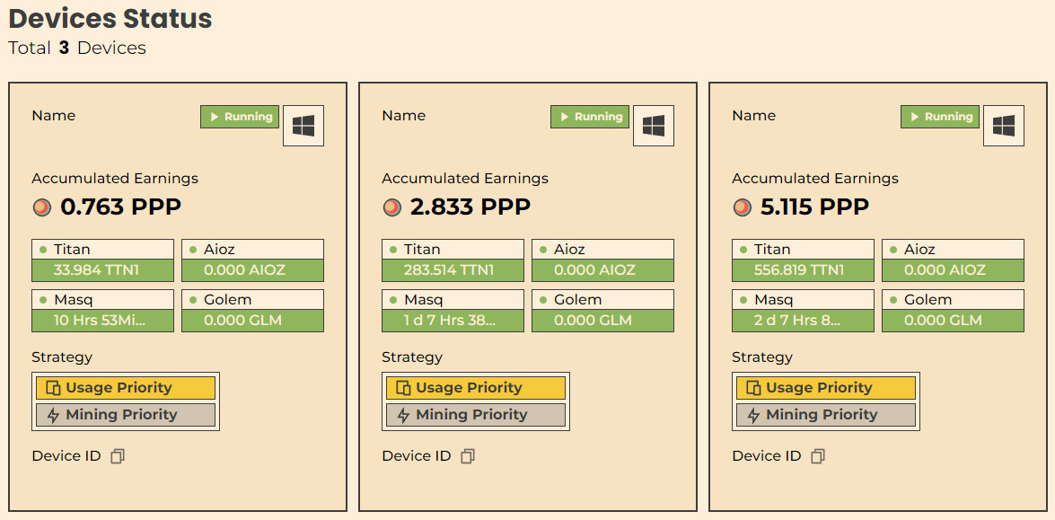The image size is (1055, 520).
Task: Copy Device ID on the 2.833 PPP card
Action: tap(468, 456)
